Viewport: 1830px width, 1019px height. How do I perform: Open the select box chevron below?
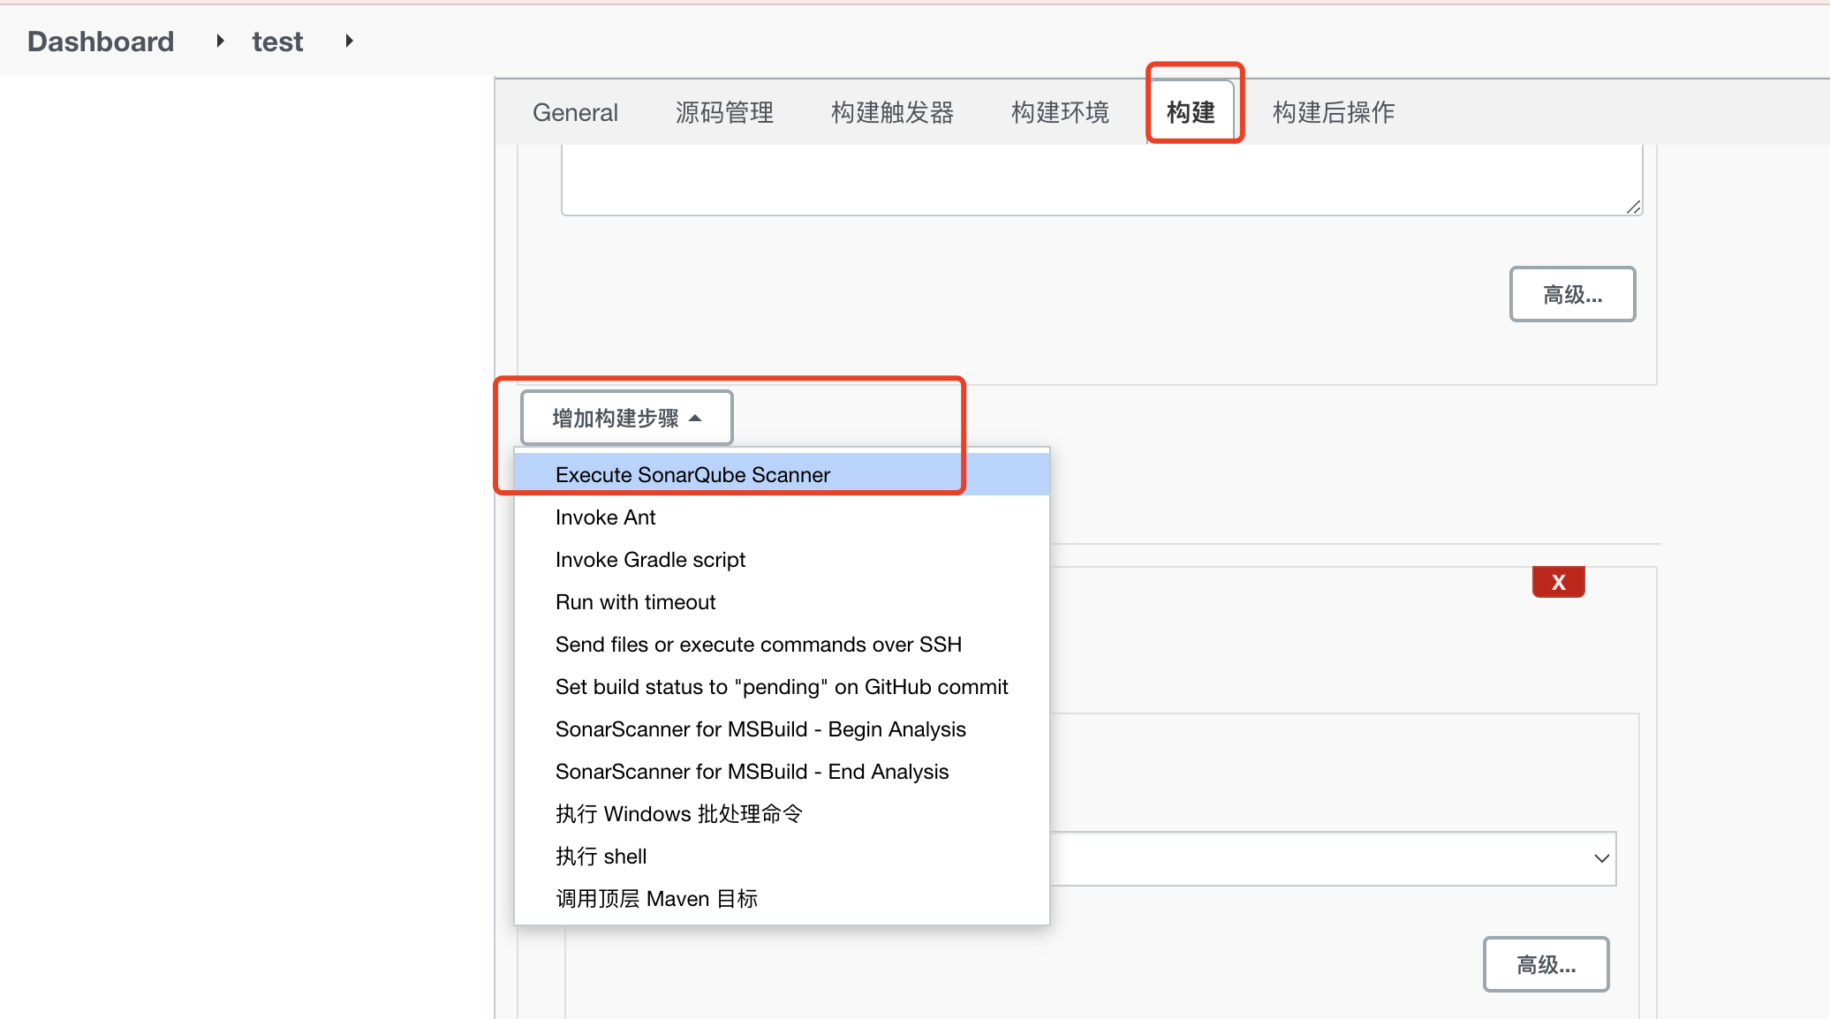pyautogui.click(x=1600, y=858)
